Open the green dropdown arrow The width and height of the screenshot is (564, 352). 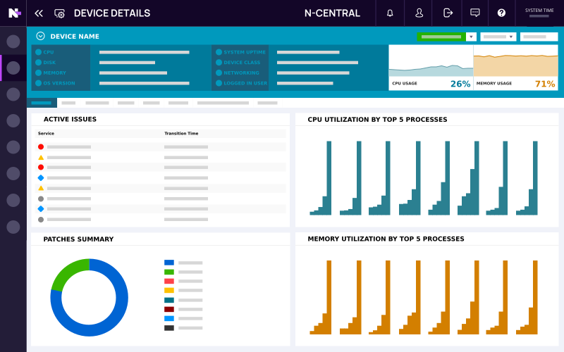click(471, 37)
